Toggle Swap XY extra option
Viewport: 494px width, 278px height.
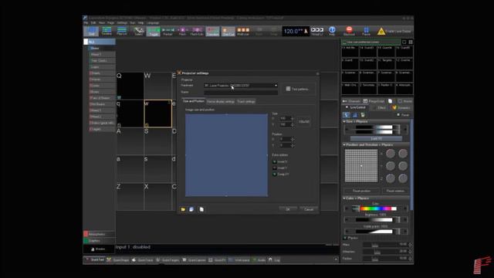275,174
